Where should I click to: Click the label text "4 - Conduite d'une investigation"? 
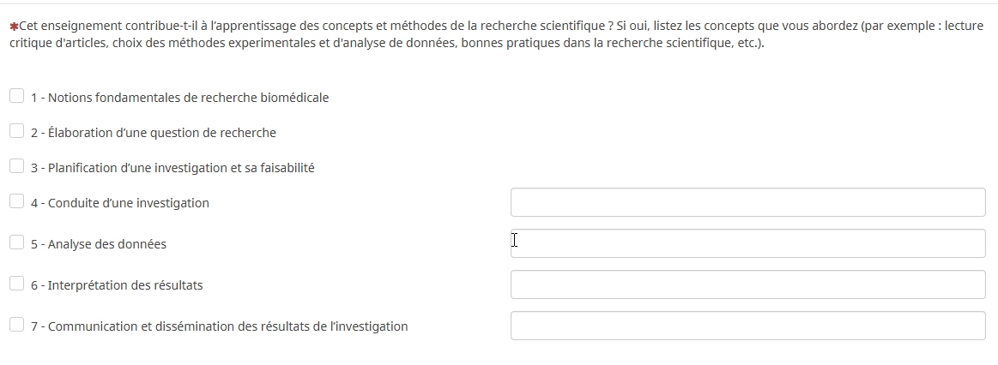119,203
